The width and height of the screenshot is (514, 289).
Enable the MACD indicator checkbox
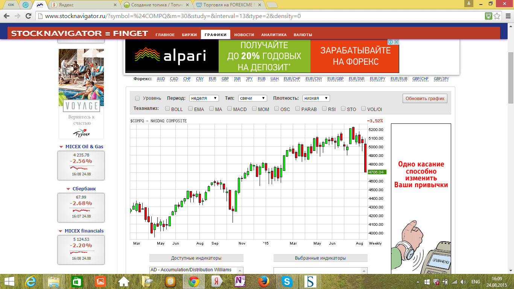(x=230, y=109)
